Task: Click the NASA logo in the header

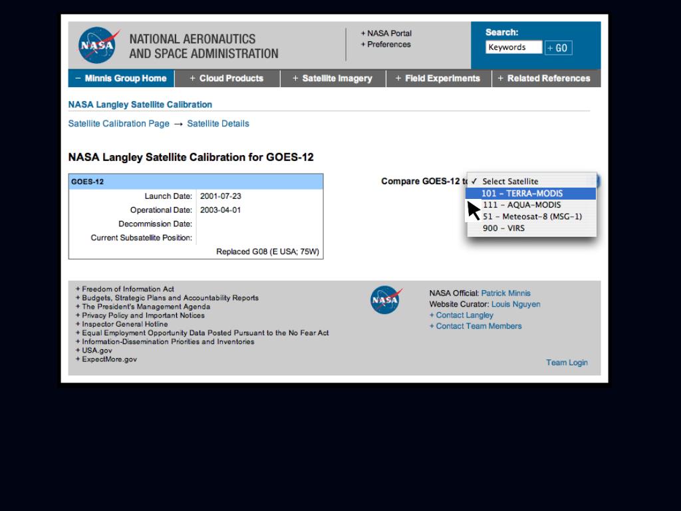Action: [x=98, y=45]
